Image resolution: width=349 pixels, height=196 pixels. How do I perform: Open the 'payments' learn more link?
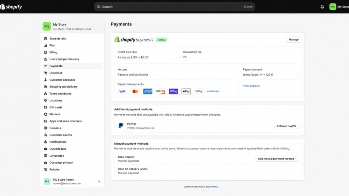click(x=212, y=186)
